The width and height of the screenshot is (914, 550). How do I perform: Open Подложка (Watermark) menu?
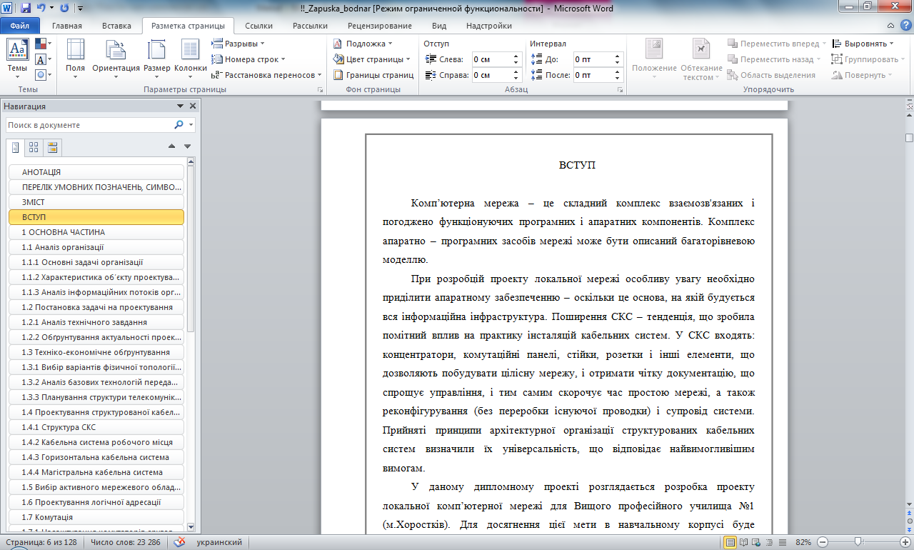(x=363, y=44)
